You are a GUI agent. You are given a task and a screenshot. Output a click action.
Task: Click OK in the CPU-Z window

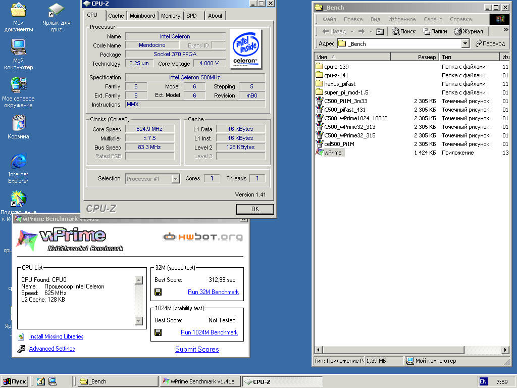coord(255,209)
